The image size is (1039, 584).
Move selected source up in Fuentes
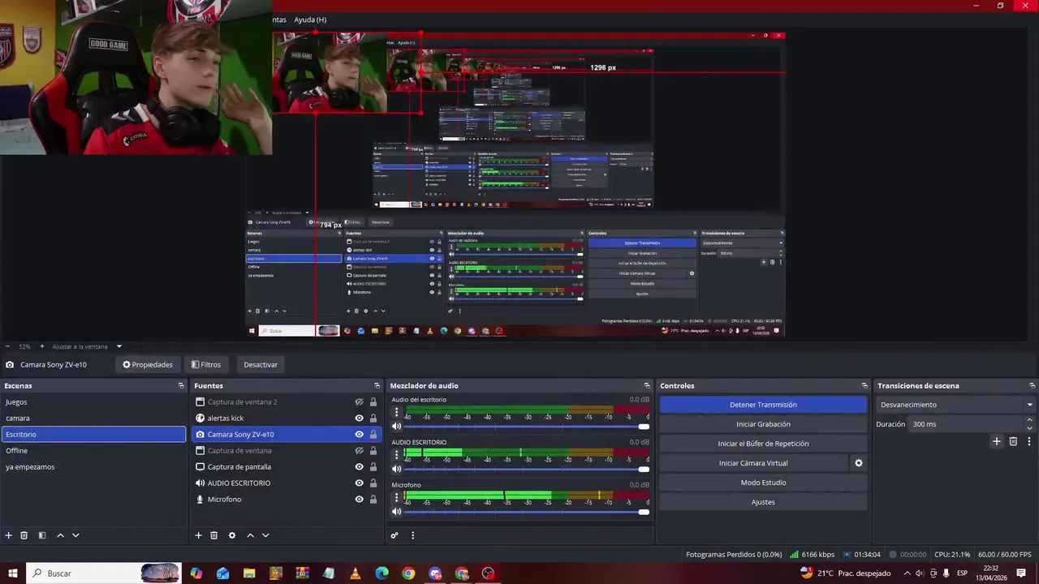click(x=250, y=535)
